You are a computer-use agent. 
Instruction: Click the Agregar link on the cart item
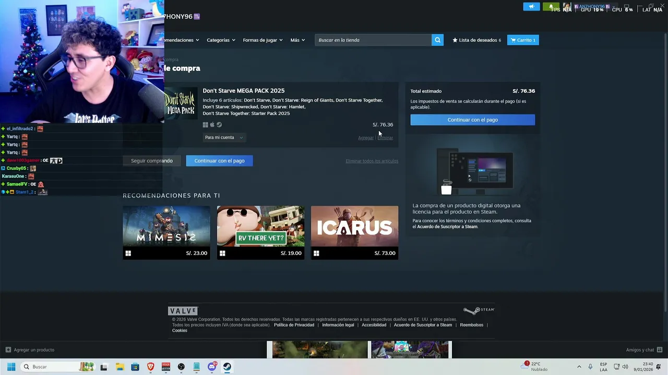[x=366, y=138]
